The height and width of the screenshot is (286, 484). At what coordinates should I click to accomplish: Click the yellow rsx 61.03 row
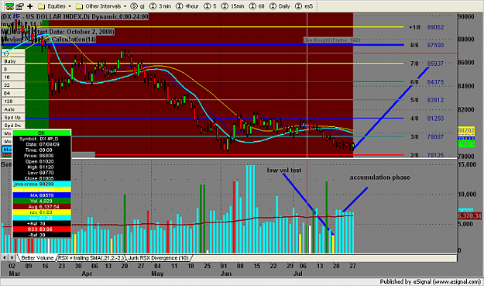(42, 212)
